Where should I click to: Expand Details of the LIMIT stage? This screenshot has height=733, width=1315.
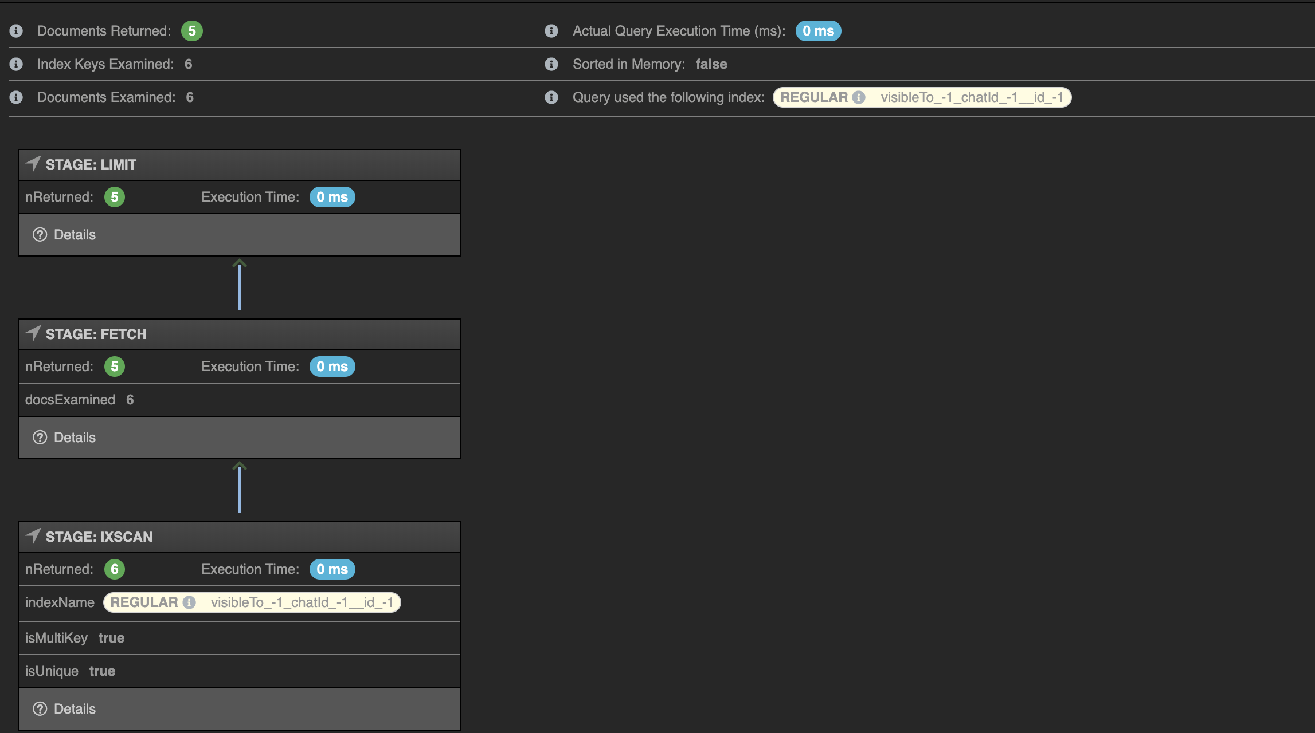pyautogui.click(x=75, y=235)
